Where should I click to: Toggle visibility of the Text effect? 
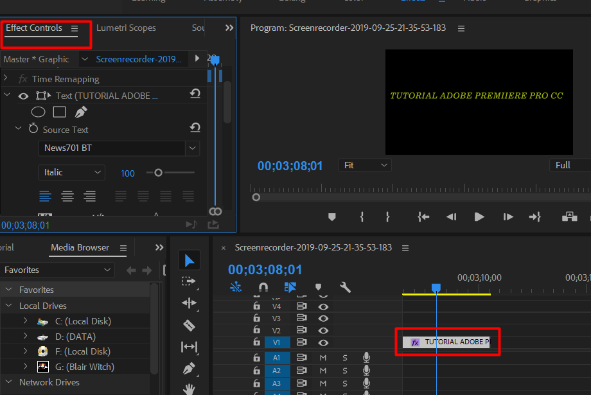[23, 94]
